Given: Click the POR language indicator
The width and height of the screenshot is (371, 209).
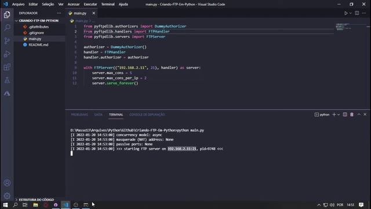Looking at the screenshot, I should 340,205.
